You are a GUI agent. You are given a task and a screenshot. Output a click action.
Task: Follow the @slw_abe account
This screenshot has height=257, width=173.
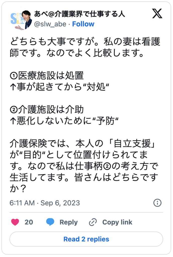click(83, 24)
